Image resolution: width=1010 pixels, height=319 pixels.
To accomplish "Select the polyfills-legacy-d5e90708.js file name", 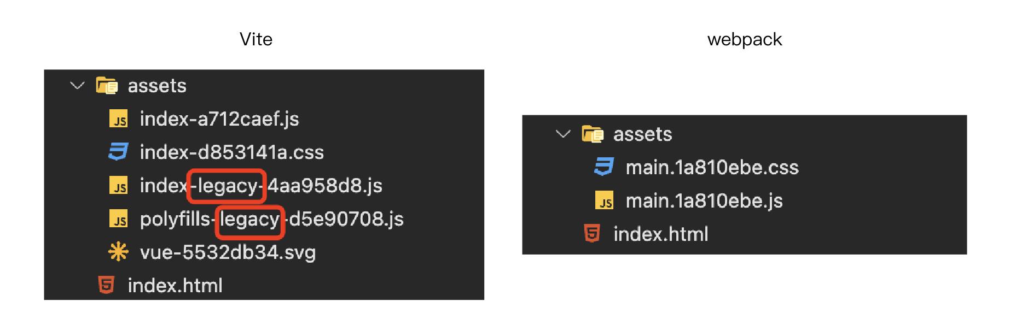I will tap(271, 219).
